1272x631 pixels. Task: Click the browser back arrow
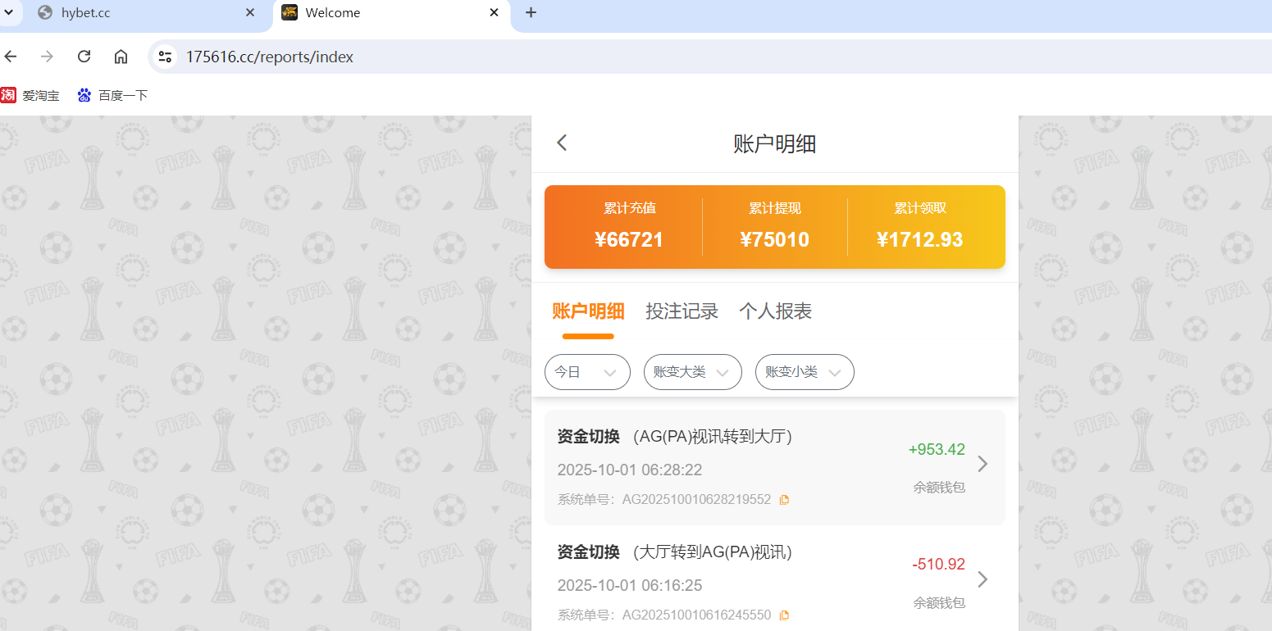tap(10, 56)
